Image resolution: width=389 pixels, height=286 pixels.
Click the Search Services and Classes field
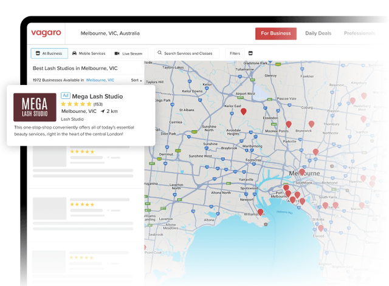tap(187, 53)
